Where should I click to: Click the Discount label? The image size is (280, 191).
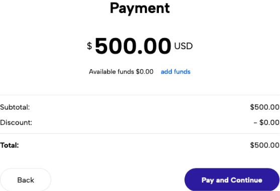[x=16, y=122]
